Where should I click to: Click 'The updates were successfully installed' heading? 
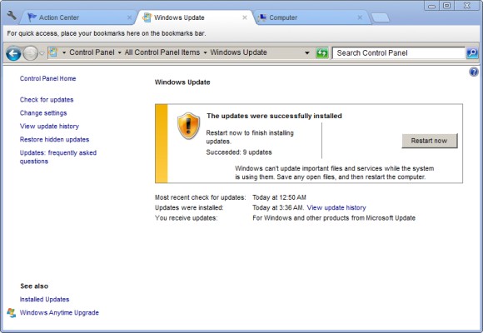[274, 117]
